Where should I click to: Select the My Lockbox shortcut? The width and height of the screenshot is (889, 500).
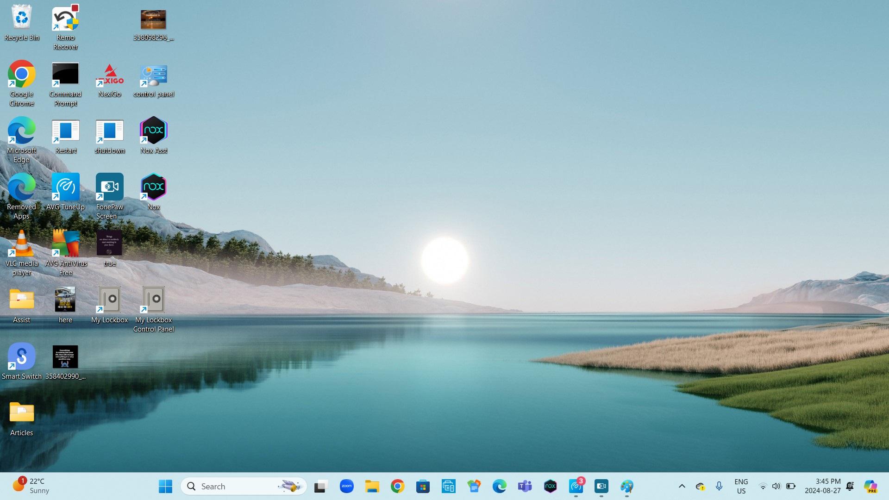(x=110, y=306)
